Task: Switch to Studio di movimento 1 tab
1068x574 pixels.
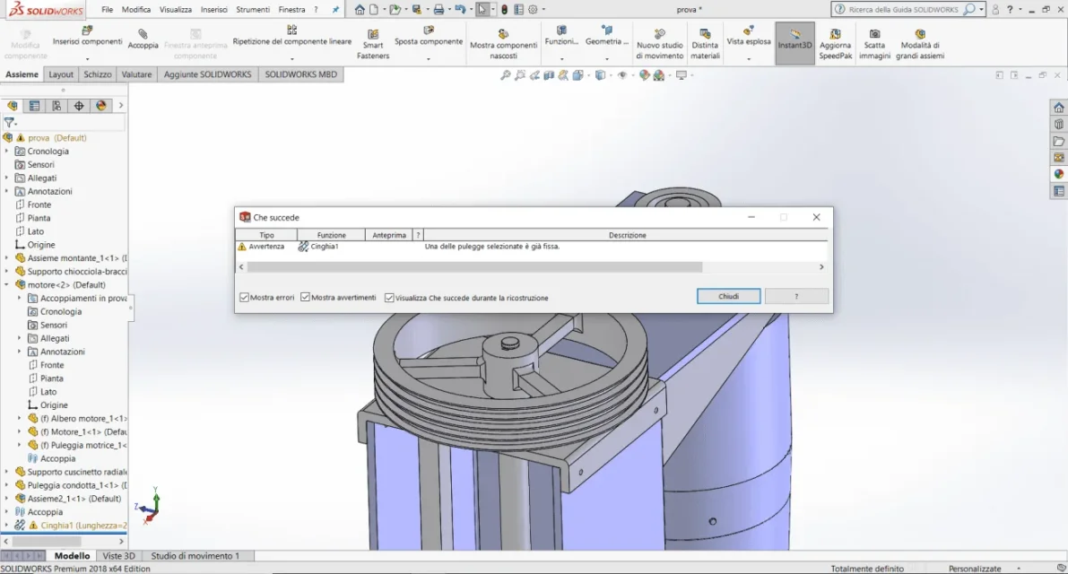Action: [x=195, y=556]
